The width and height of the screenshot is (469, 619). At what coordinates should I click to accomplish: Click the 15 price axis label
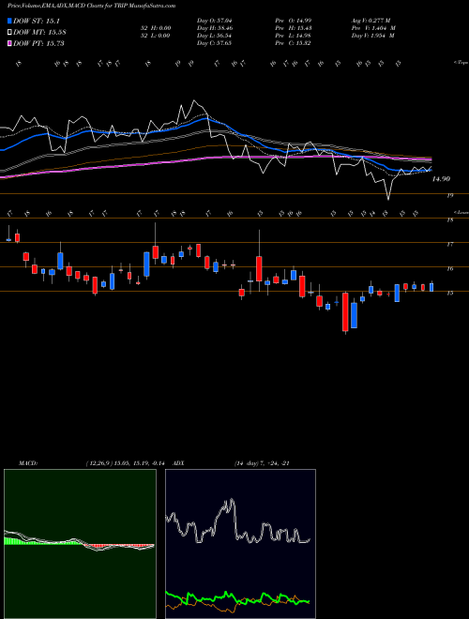click(449, 293)
